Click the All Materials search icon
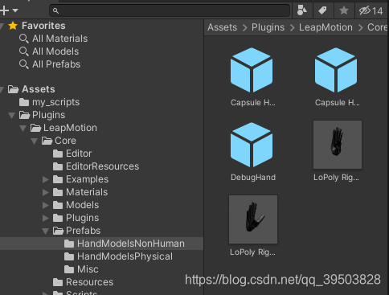This screenshot has height=295, width=389. [x=23, y=39]
